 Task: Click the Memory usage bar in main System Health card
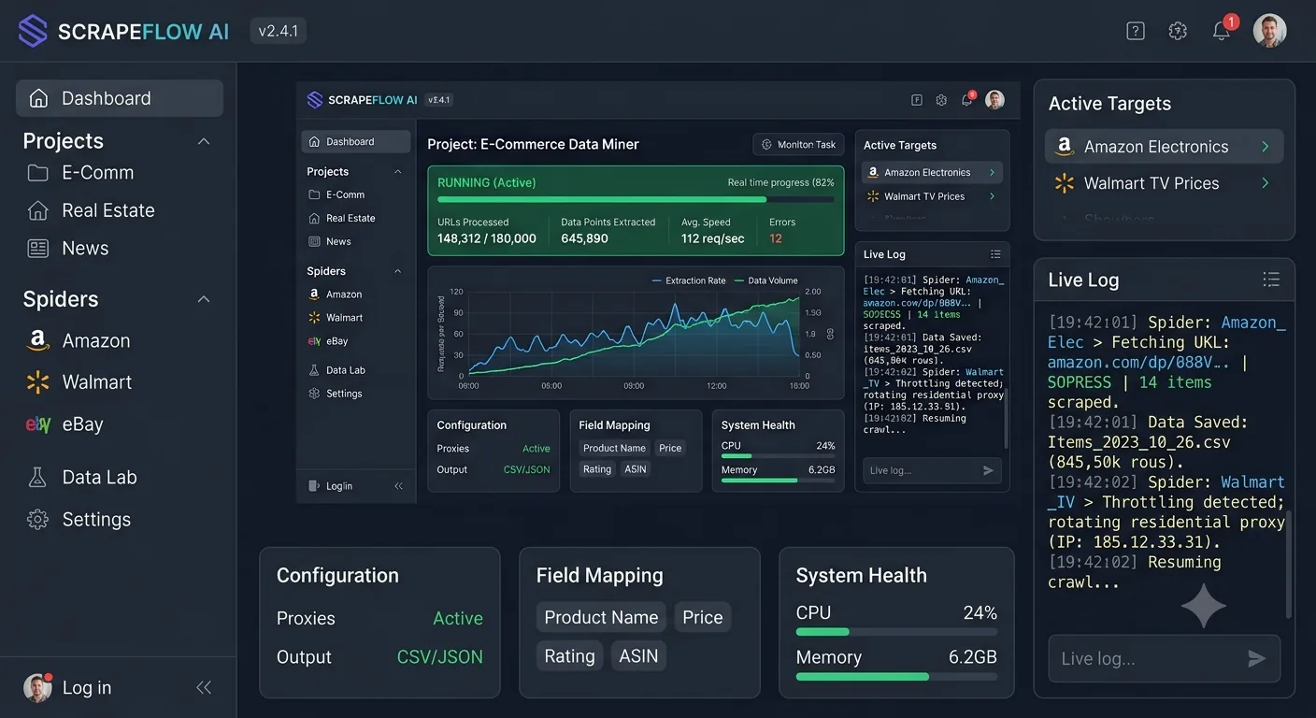896,676
